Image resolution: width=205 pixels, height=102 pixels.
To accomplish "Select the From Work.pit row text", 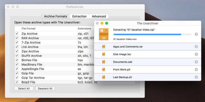I will 122,70.
